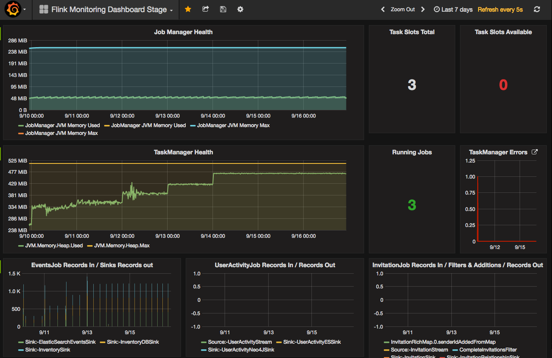Open dashboard settings gear icon

240,9
